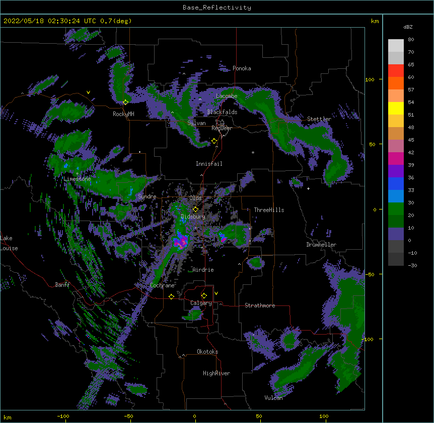Click the yellow diamond marker between Olds and Didsbury
The image size is (434, 423).
coord(195,209)
